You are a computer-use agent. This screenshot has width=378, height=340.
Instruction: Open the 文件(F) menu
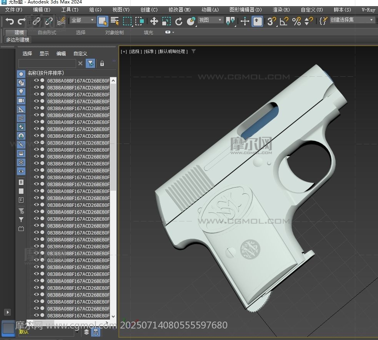[x=13, y=10]
